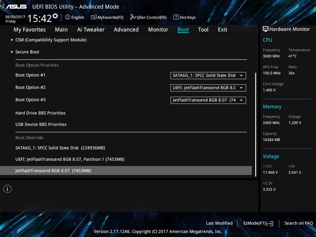Click the +5V reading 5.041 V
The width and height of the screenshot is (316, 237).
[294, 172]
